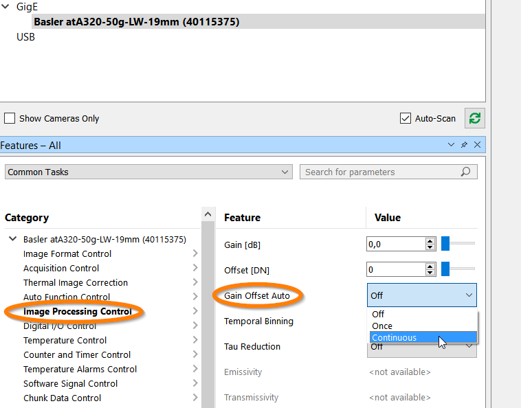
Task: Select Image Processing Control category
Action: pos(78,311)
